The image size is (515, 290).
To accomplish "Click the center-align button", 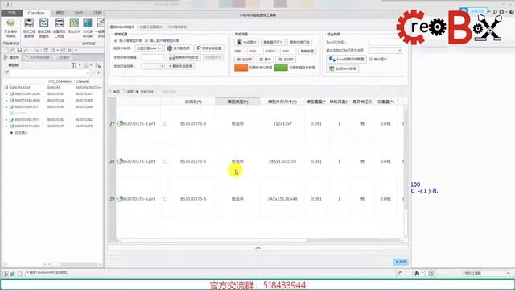I will click(265, 60).
